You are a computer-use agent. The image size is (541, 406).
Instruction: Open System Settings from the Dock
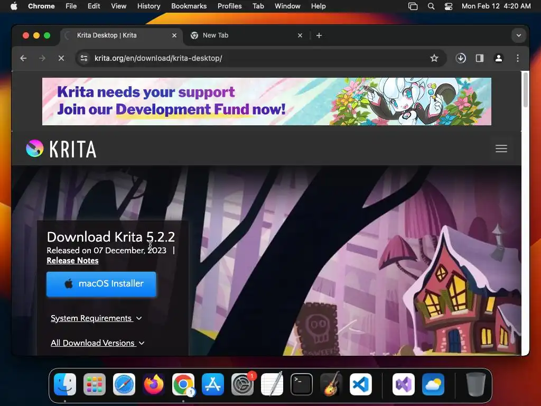[242, 384]
